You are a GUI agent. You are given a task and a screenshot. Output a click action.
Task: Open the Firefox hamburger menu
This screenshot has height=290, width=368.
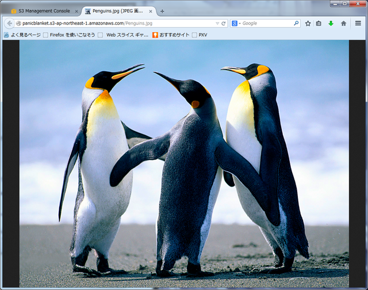(358, 23)
